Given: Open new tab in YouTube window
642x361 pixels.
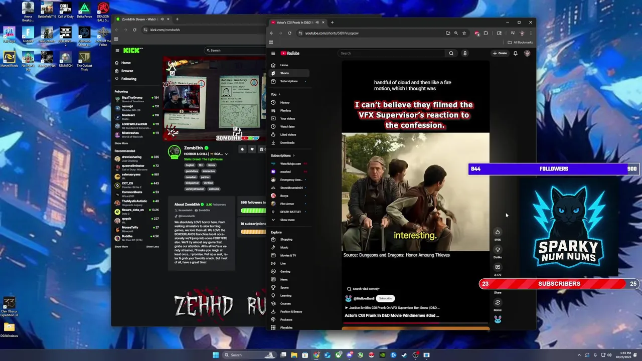Looking at the screenshot, I should (x=332, y=22).
